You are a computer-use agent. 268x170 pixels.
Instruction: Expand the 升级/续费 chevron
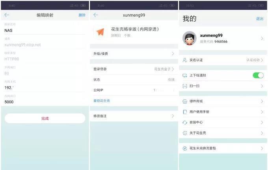pos(173,54)
